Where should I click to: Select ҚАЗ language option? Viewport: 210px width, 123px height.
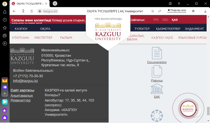pyautogui.click(x=175, y=20)
